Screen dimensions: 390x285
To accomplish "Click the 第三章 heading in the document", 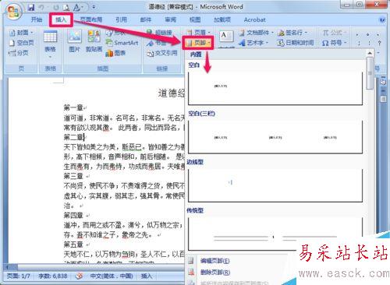I will 73,176.
